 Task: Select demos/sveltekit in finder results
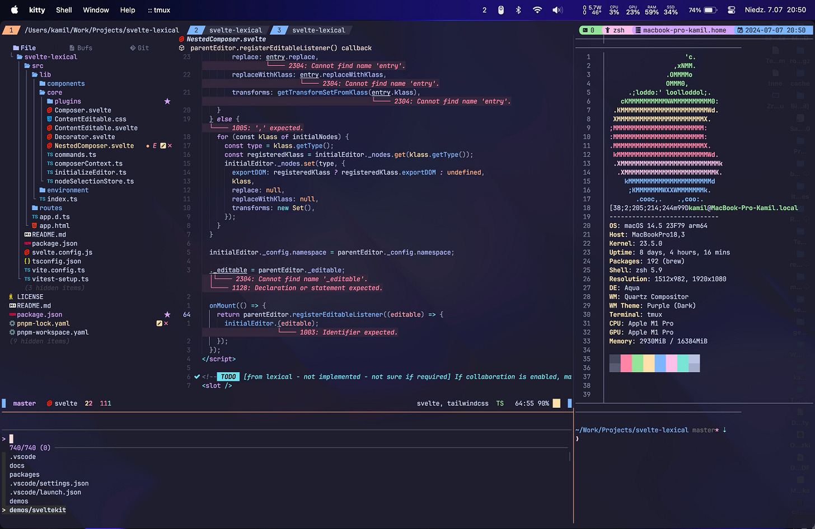coord(38,510)
